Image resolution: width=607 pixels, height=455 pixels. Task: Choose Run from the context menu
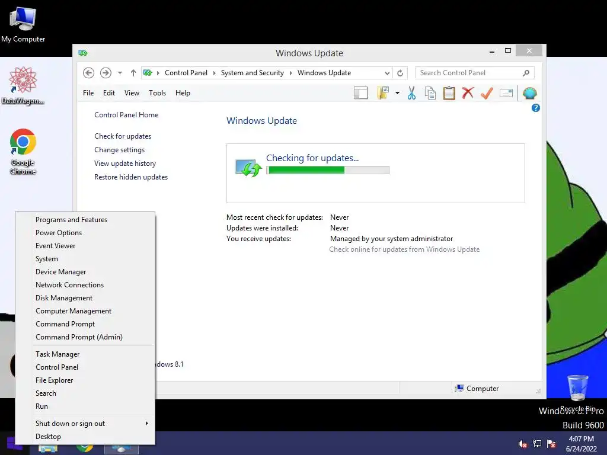41,406
